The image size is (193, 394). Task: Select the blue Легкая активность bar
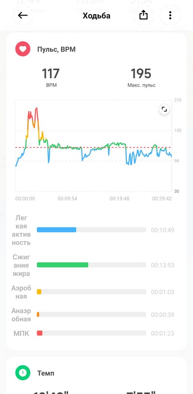(56, 229)
